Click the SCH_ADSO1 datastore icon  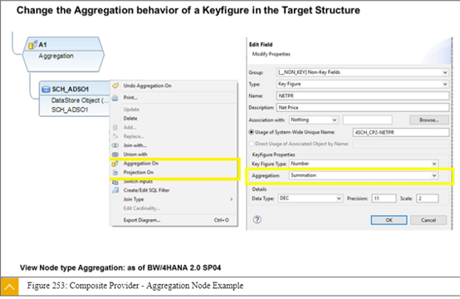tap(46, 89)
